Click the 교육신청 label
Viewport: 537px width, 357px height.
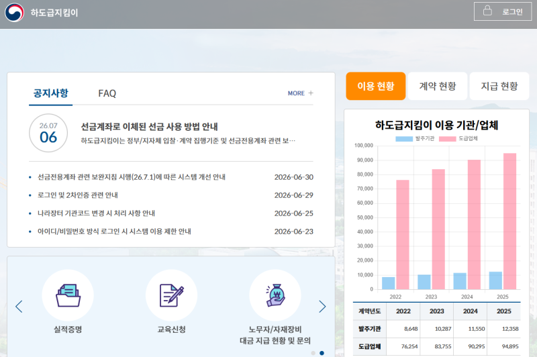172,329
